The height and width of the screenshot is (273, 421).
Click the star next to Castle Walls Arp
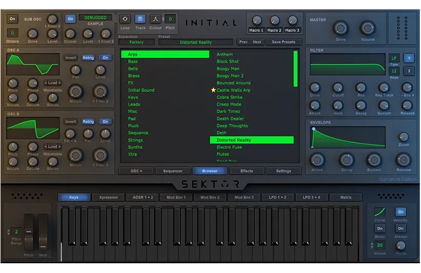coord(213,90)
